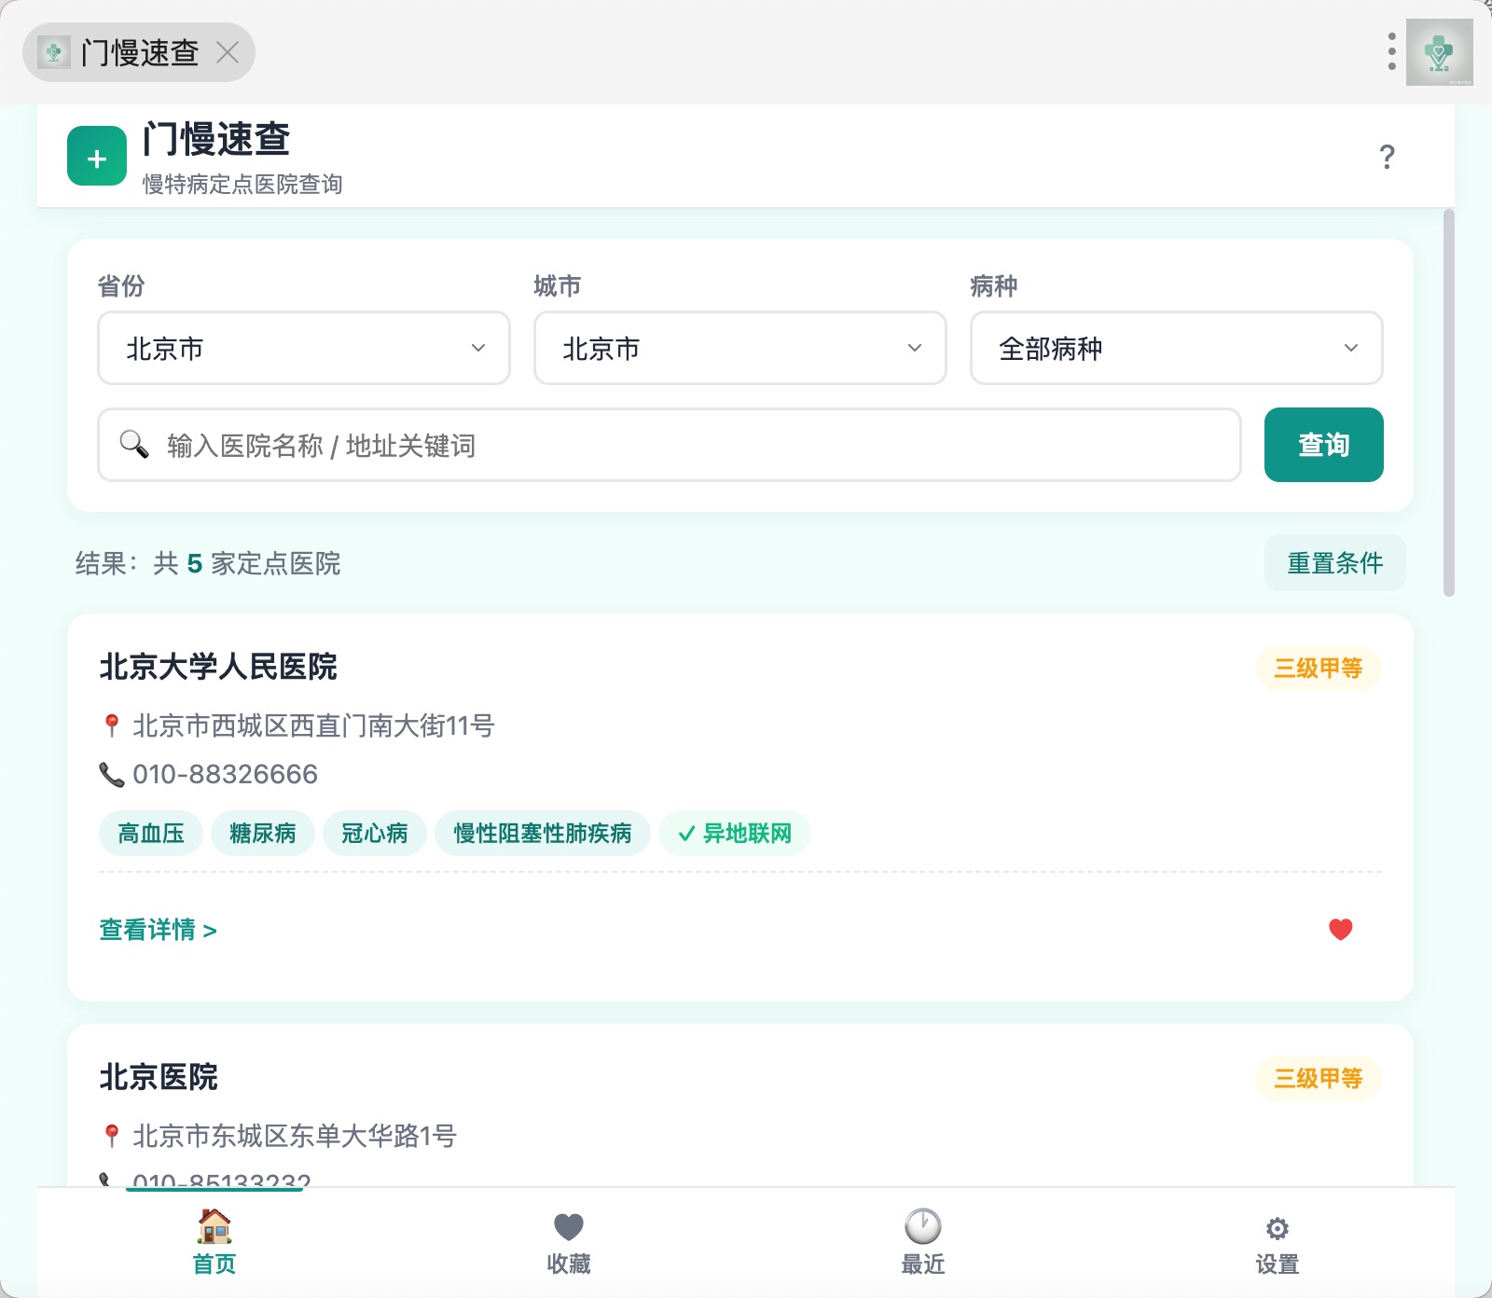1492x1298 pixels.
Task: Click 三级甲等 badge on 北京医院 card
Action: (1319, 1078)
